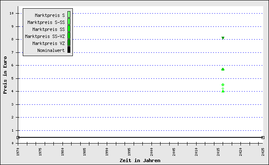Image resolution: width=269 pixels, height=165 pixels.
Task: Click the "Zeit in Jahren" axis title
Action: point(140,160)
